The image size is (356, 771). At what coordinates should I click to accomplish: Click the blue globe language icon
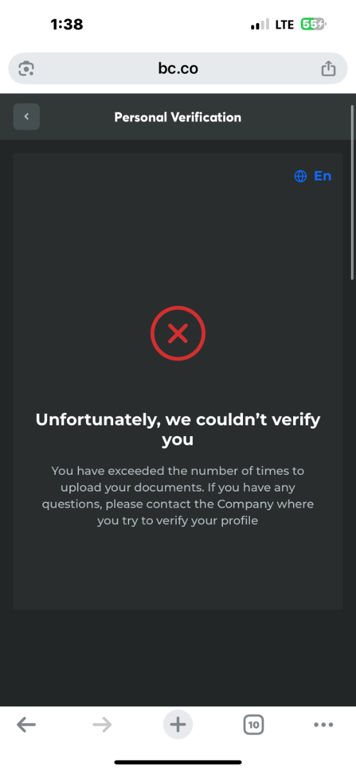(x=300, y=176)
